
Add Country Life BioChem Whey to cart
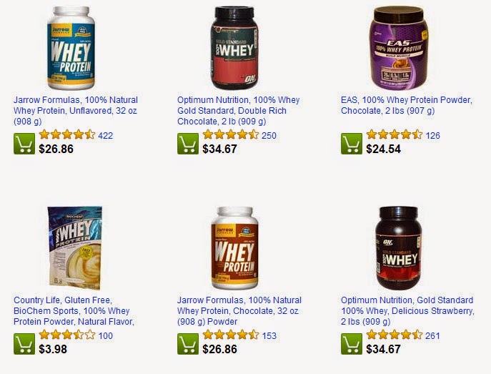[x=24, y=344]
